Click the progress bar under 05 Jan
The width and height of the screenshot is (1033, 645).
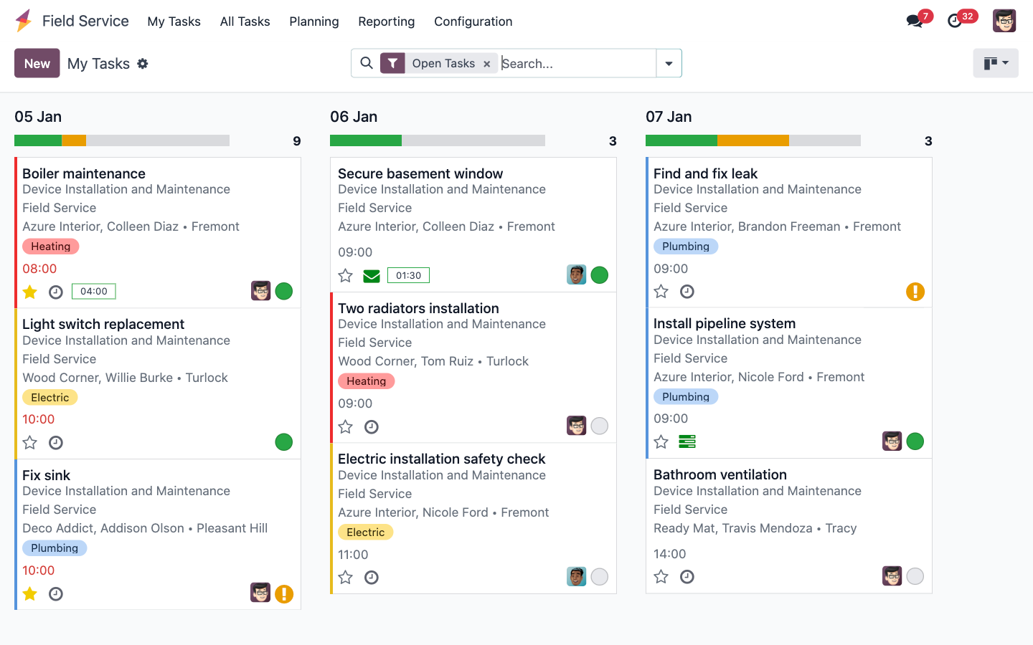point(121,140)
